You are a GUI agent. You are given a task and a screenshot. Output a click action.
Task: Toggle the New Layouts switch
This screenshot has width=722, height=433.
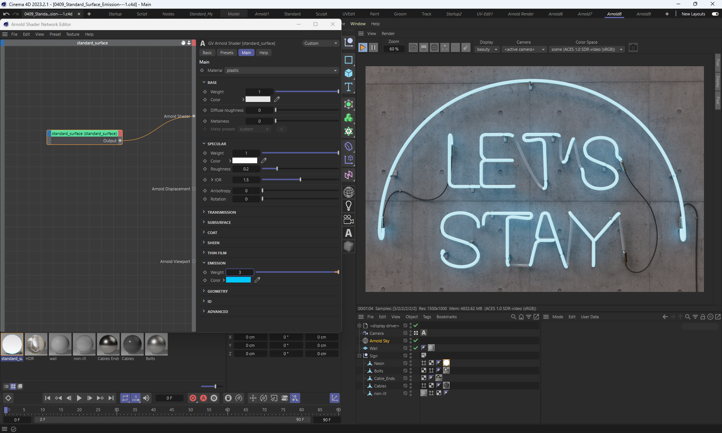tap(715, 14)
